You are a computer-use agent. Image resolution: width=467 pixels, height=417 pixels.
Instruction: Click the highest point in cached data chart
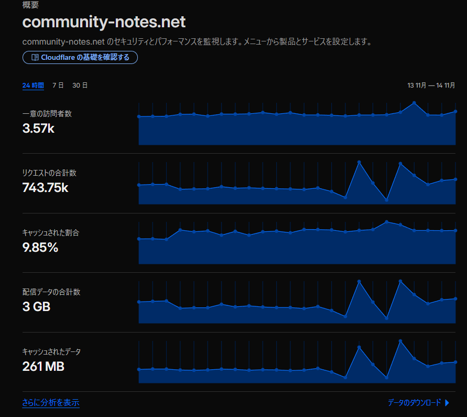tap(400, 341)
